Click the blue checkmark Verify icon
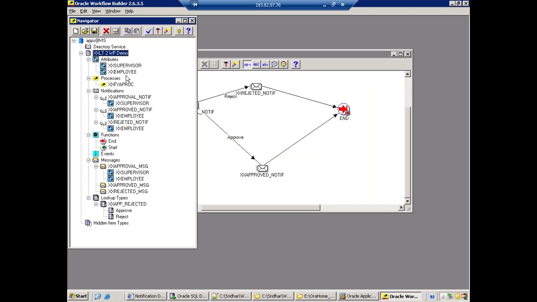This screenshot has width=537, height=302. pyautogui.click(x=149, y=31)
